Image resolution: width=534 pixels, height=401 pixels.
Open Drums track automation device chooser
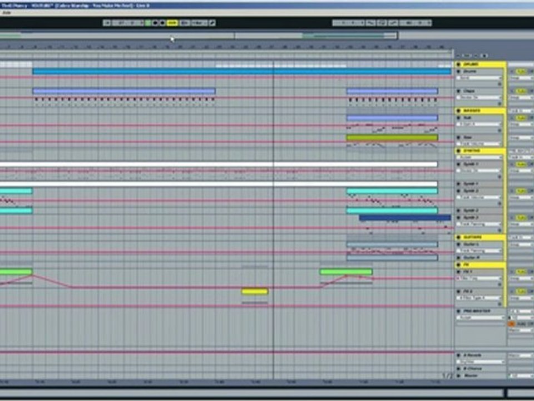point(479,78)
